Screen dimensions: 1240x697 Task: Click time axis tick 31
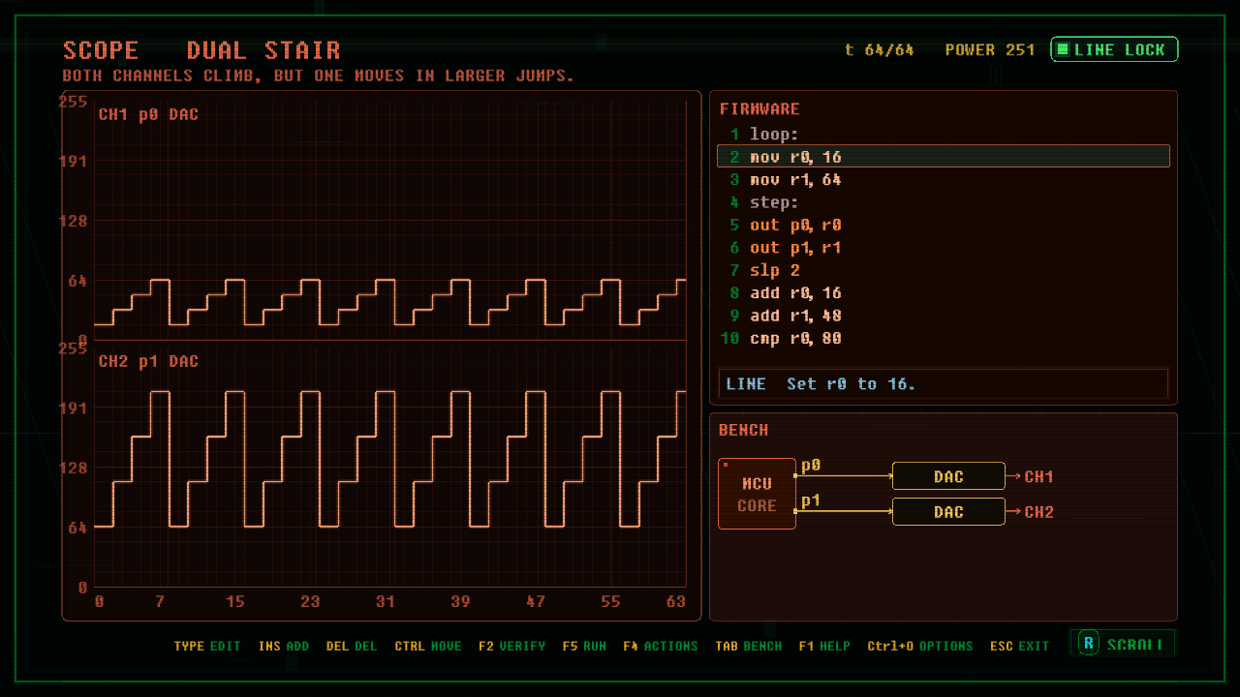point(386,602)
